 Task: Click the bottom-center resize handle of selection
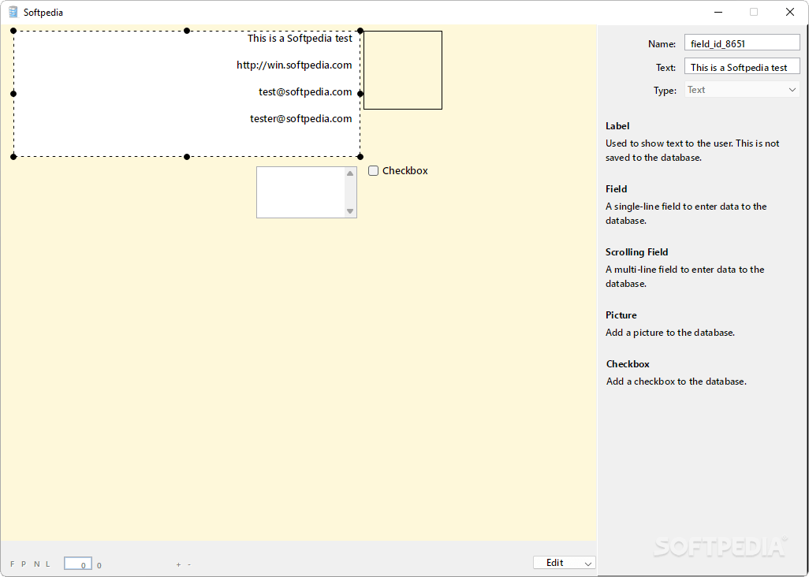(187, 157)
